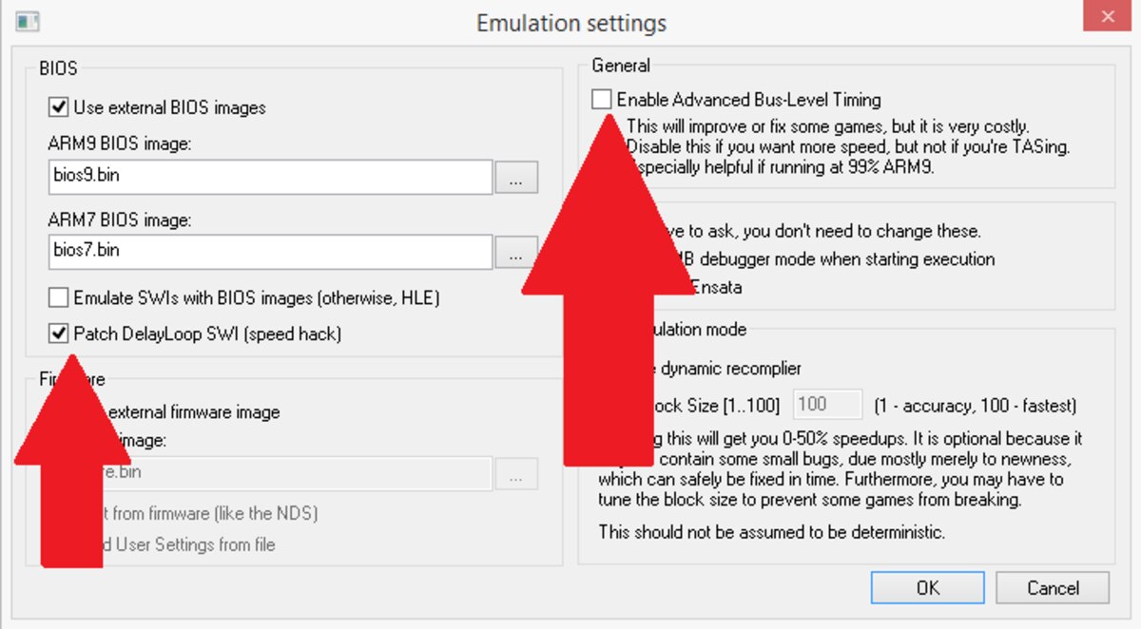Click the firmware image browse button
The height and width of the screenshot is (629, 1141).
pos(516,473)
